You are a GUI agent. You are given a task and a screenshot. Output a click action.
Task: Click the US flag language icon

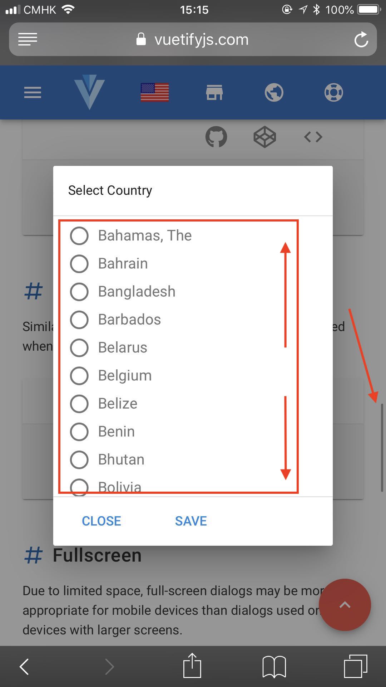click(x=154, y=92)
